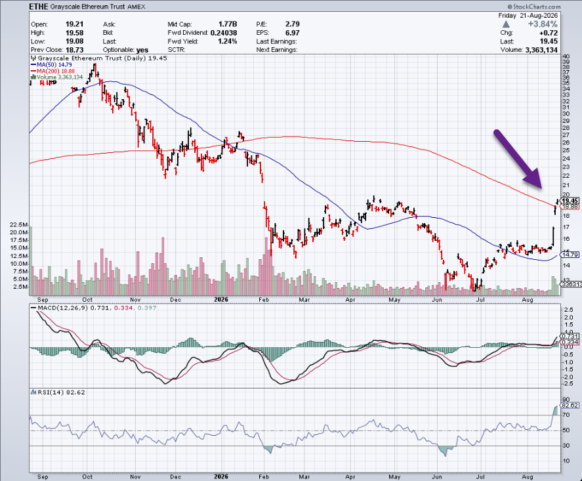582x481 pixels.
Task: Click the MA(200) 18.88 legend entry
Action: (52, 71)
